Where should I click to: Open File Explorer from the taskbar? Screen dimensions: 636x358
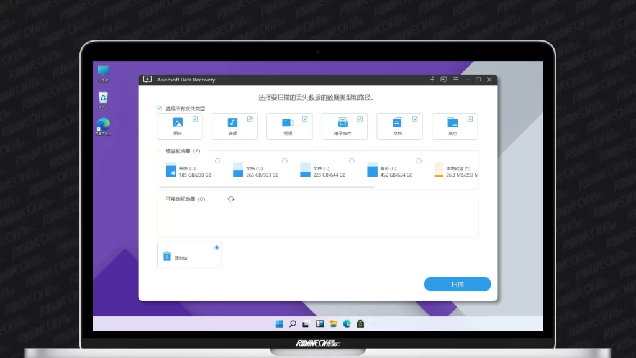click(334, 324)
